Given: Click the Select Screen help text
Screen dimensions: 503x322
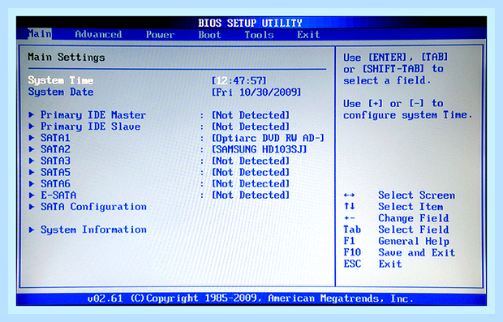Looking at the screenshot, I should click(x=416, y=195).
